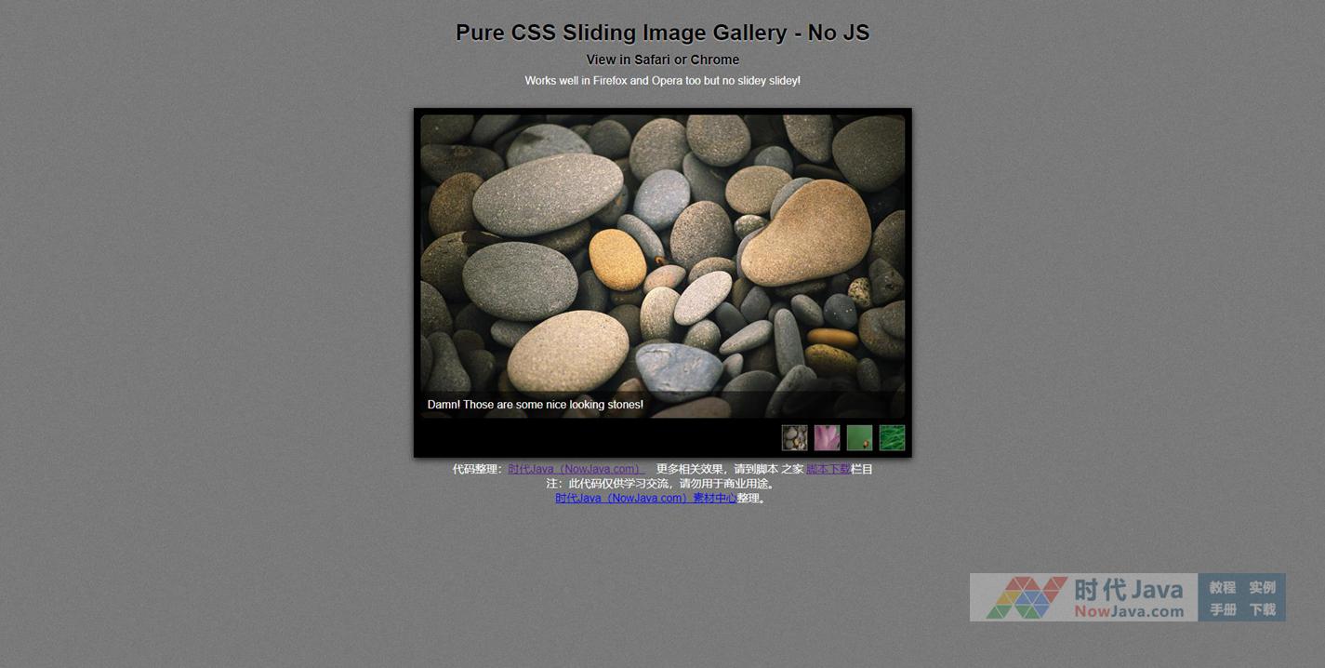Open 教程 in the watermark banner
This screenshot has height=668, width=1325.
pos(1223,587)
